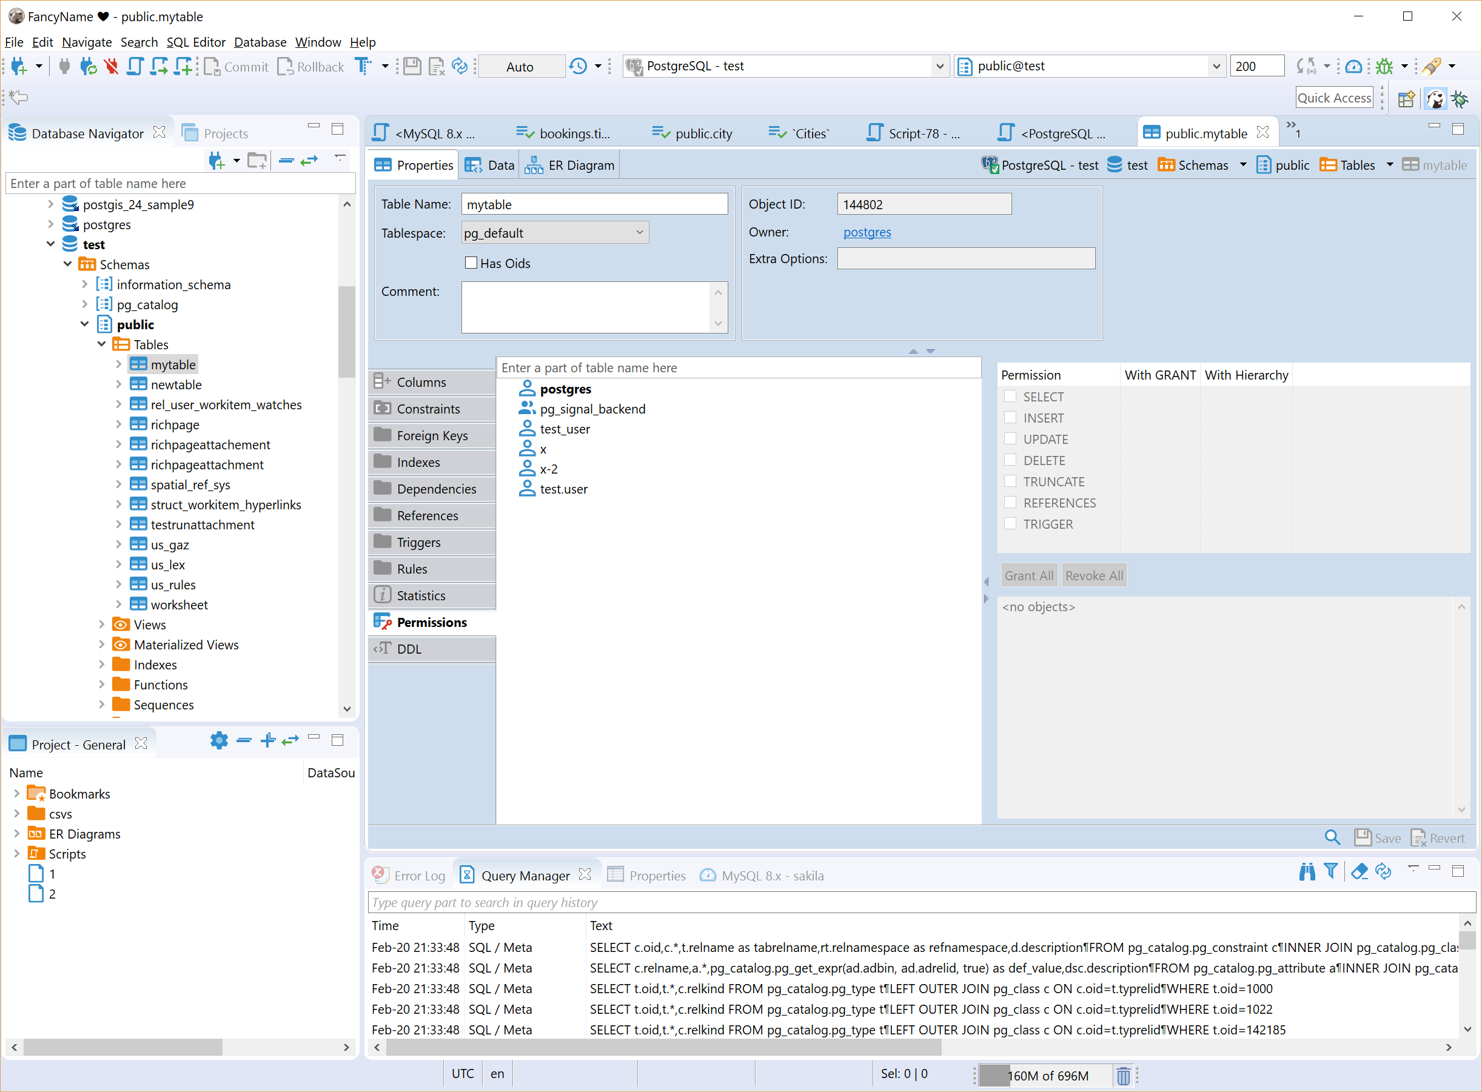
Task: Click the green debug bug icon
Action: [x=1385, y=66]
